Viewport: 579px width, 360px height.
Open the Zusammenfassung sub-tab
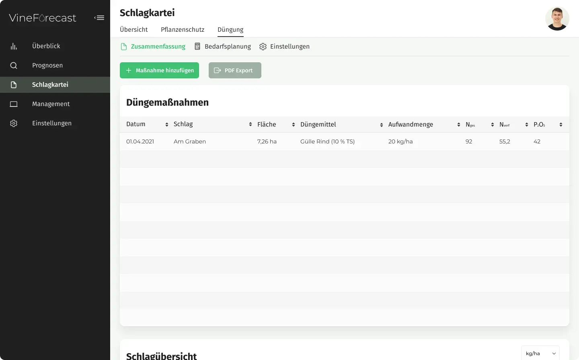click(x=158, y=47)
